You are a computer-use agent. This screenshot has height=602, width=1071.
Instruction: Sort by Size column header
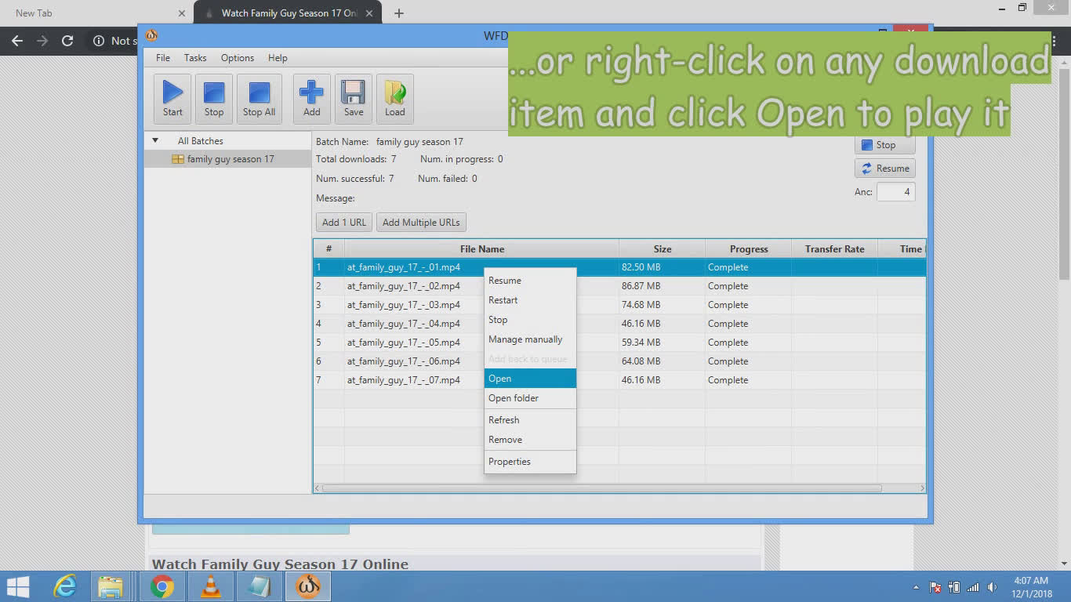click(x=663, y=249)
